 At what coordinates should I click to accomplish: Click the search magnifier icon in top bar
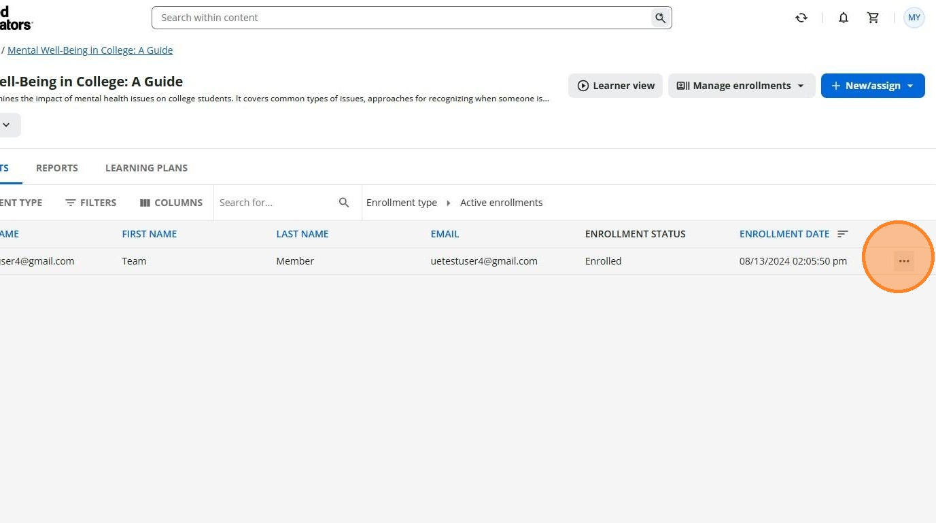pos(660,18)
